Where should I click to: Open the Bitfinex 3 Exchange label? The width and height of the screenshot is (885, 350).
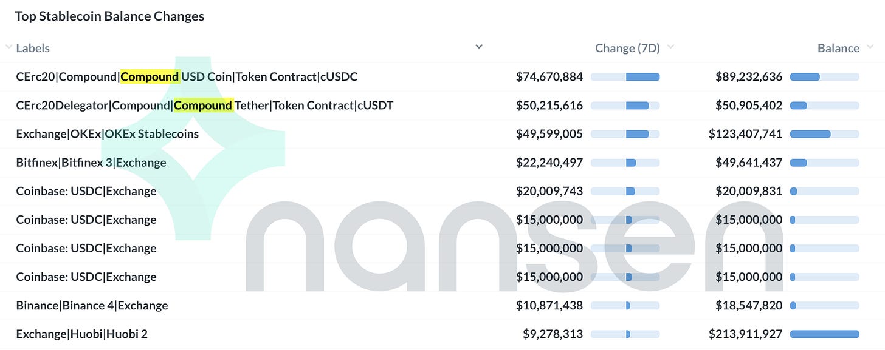pyautogui.click(x=91, y=163)
